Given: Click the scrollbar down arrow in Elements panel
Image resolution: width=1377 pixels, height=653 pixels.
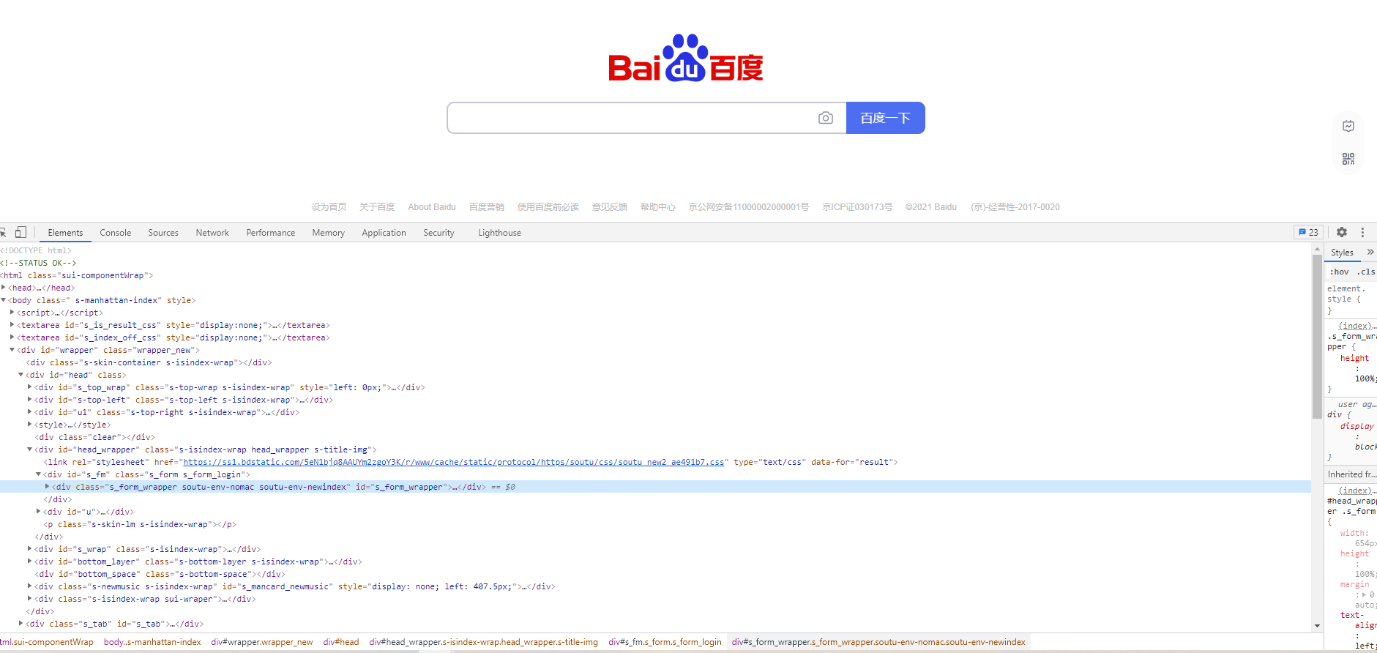Looking at the screenshot, I should coord(1317,626).
